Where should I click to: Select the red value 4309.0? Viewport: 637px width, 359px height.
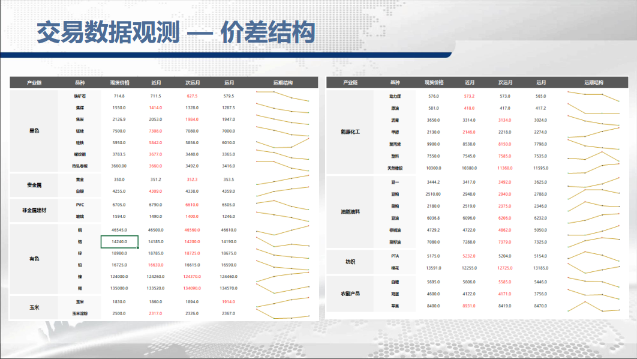click(155, 191)
